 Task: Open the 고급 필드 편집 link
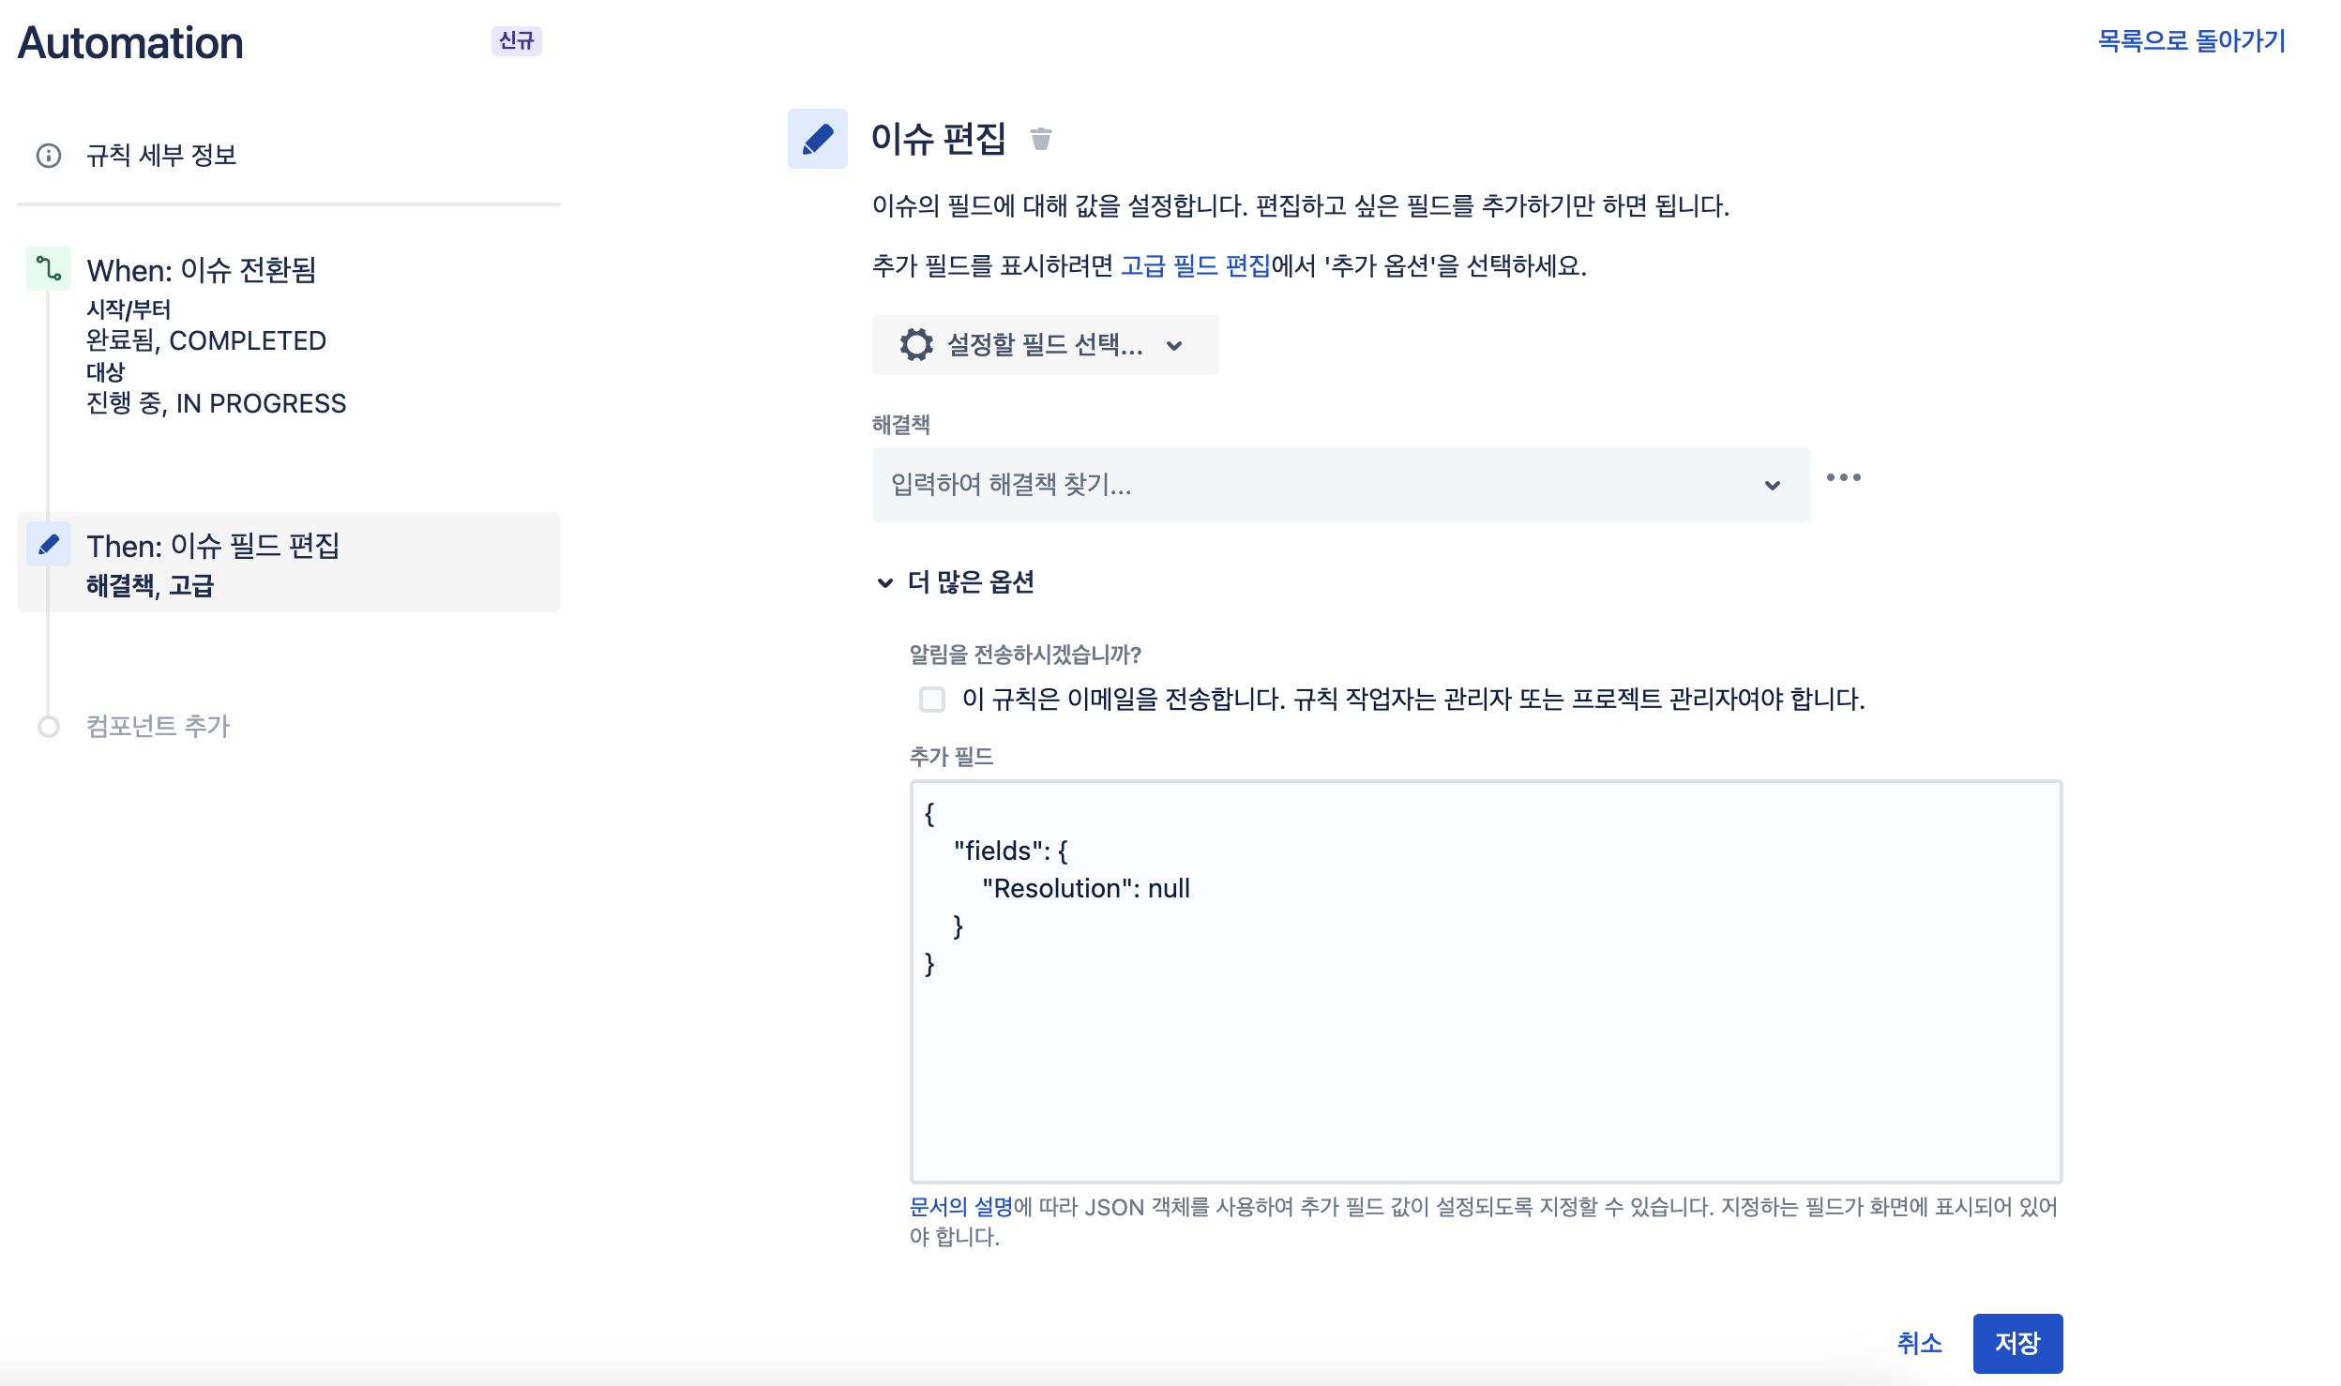pos(1195,266)
